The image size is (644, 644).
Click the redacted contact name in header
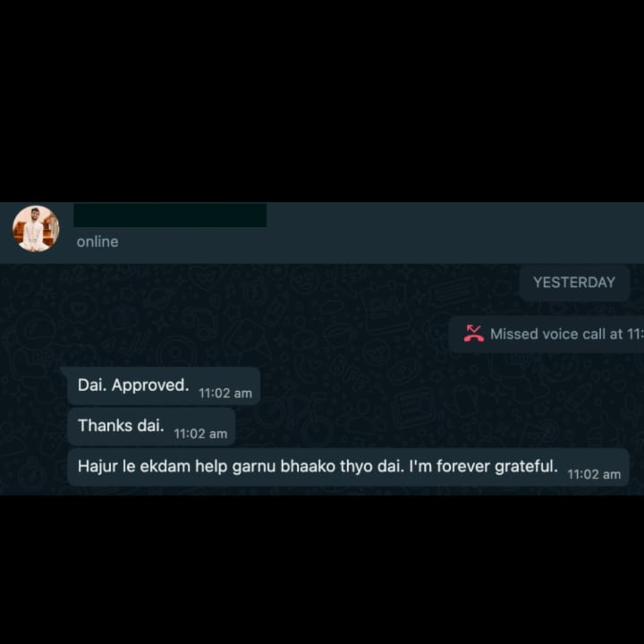click(170, 215)
